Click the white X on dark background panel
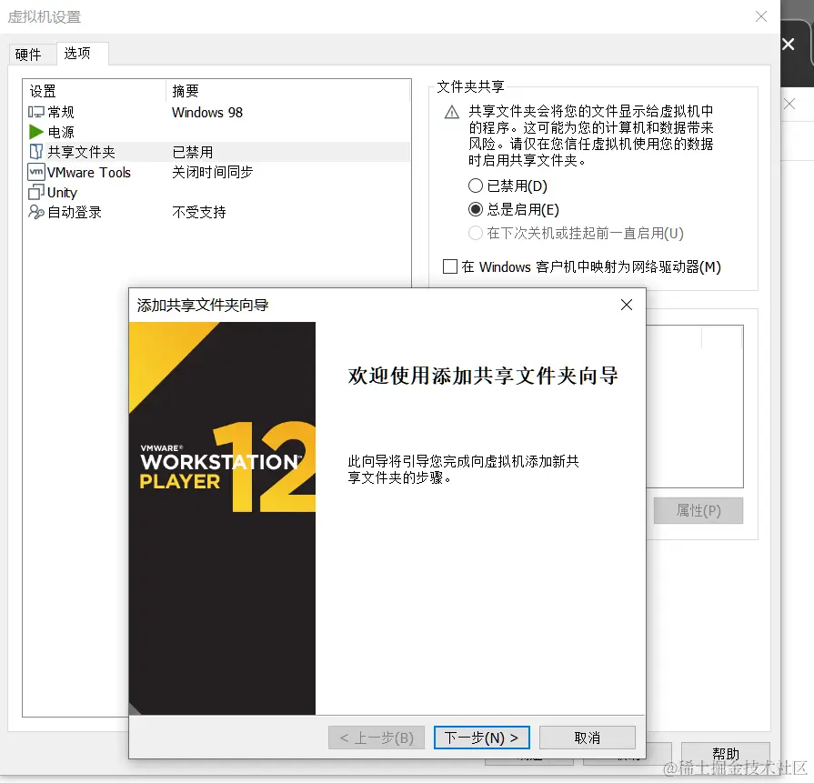Screen dimensions: 814x783 tap(788, 45)
